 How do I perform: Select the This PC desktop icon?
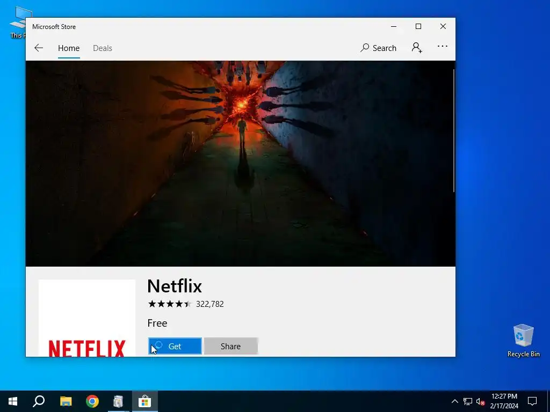18,21
